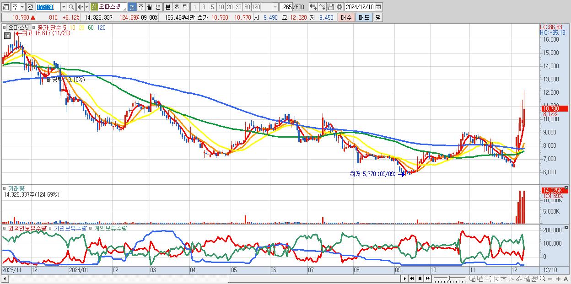Click the expand icon on volume panel right
This screenshot has height=284, width=571.
[567, 188]
